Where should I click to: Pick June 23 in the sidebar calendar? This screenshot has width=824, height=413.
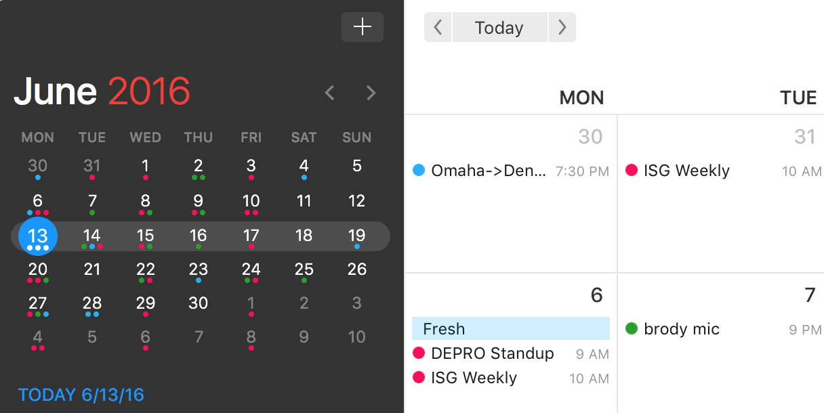198,271
